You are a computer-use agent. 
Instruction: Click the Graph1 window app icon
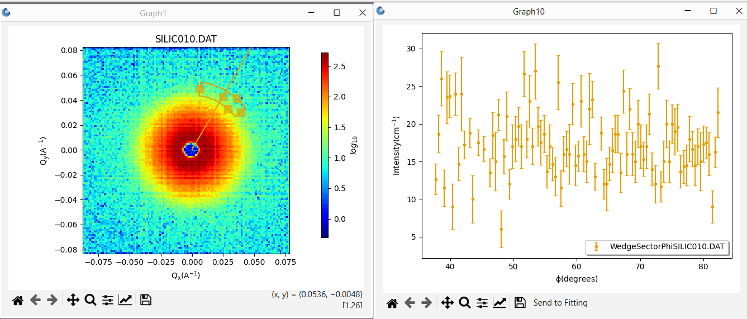click(x=7, y=12)
